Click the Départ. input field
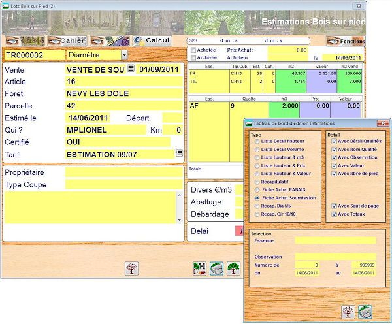The width and height of the screenshot is (392, 324). click(x=172, y=118)
